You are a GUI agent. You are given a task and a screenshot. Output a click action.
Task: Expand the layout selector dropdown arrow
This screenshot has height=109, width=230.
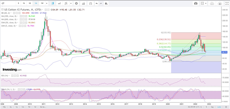(x=206, y=3)
